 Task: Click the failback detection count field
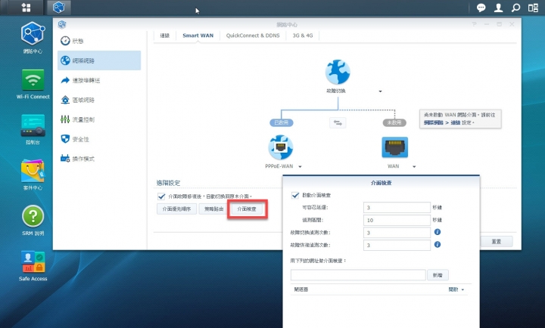click(x=397, y=245)
